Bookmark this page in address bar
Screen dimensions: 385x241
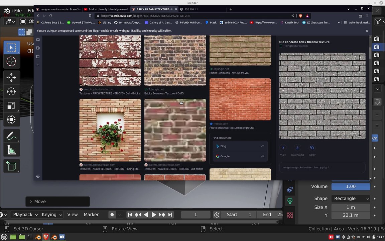[90, 16]
